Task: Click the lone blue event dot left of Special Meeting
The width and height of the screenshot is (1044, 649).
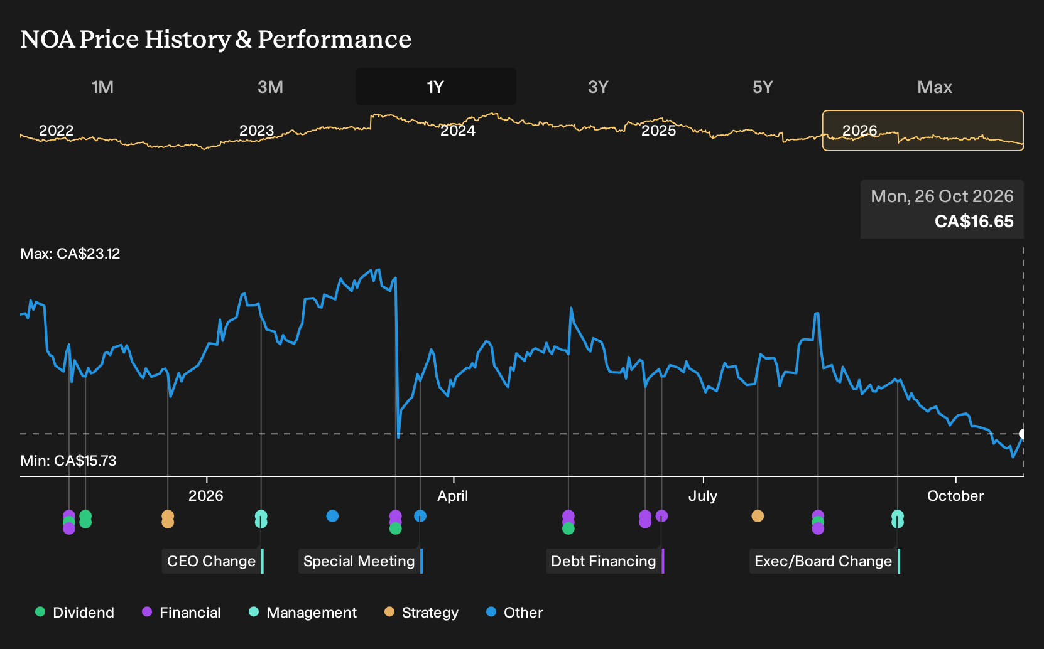Action: pyautogui.click(x=332, y=516)
